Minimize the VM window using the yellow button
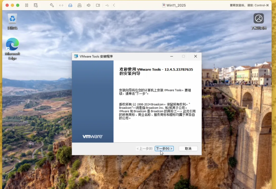276x189 pixels. [x=13, y=5]
